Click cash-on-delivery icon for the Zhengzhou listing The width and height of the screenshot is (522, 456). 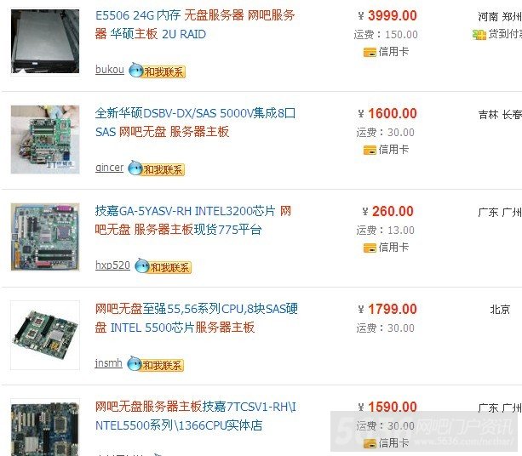(x=479, y=34)
